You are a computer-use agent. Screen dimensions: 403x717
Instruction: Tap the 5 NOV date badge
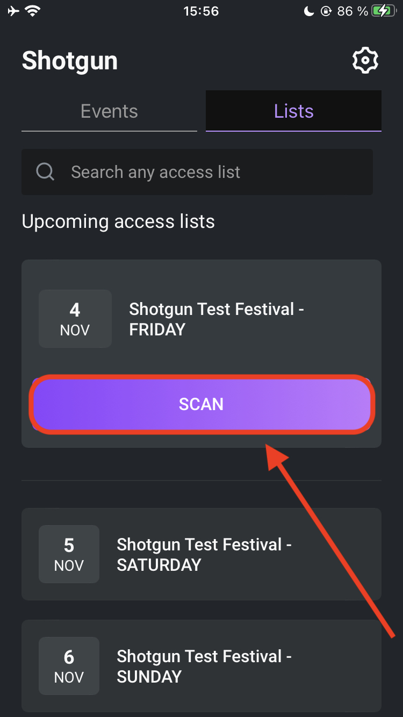pos(69,554)
